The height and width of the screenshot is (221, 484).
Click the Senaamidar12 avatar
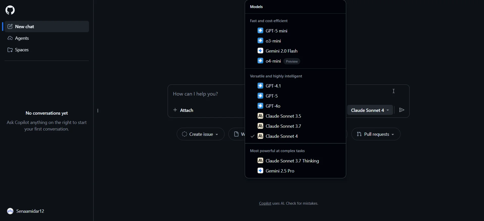click(x=10, y=211)
